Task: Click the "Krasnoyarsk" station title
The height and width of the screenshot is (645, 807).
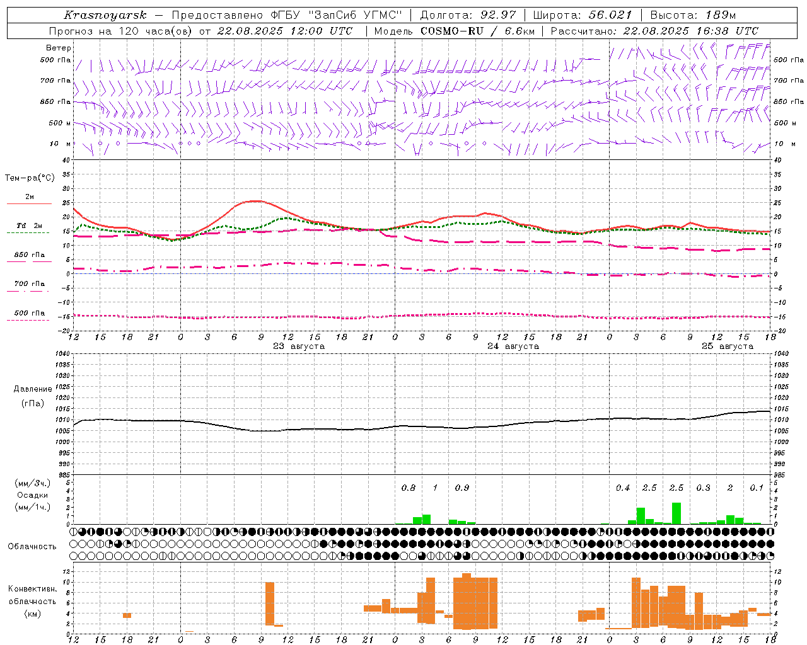Action: tap(105, 15)
